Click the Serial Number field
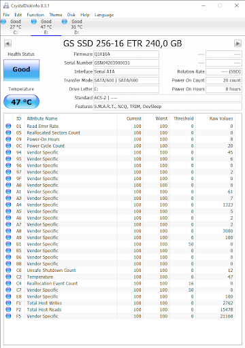 pyautogui.click(x=126, y=63)
